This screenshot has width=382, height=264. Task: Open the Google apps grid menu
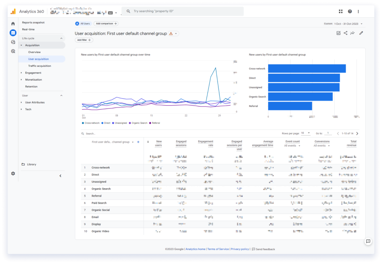pyautogui.click(x=340, y=11)
